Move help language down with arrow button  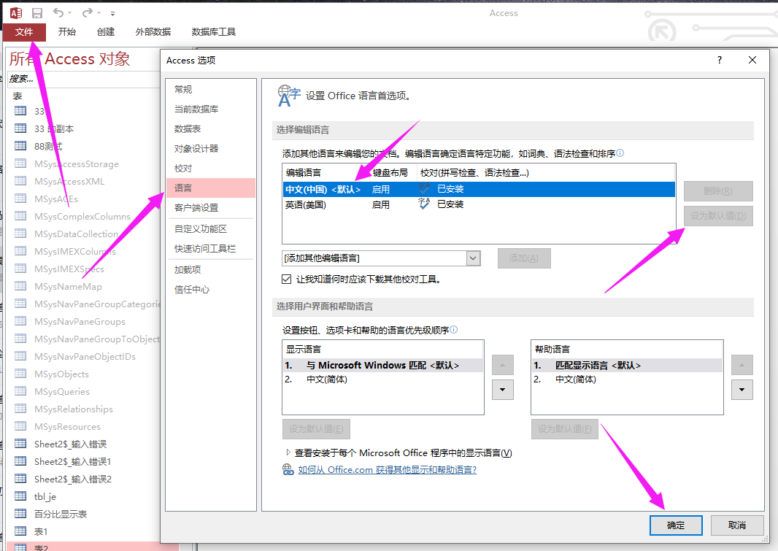pyautogui.click(x=742, y=390)
